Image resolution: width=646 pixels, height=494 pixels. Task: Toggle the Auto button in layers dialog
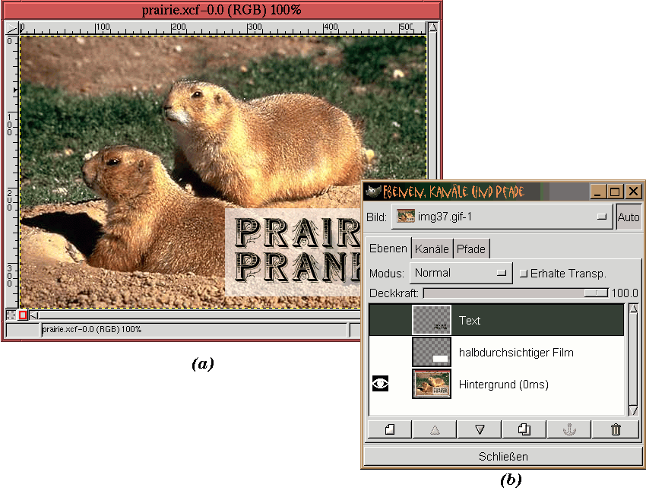629,217
